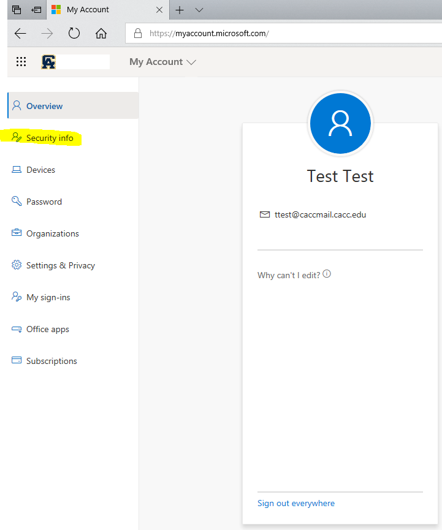Viewport: 442px width, 530px height.
Task: Click the info icon beside Why can't I edit
Action: [327, 274]
